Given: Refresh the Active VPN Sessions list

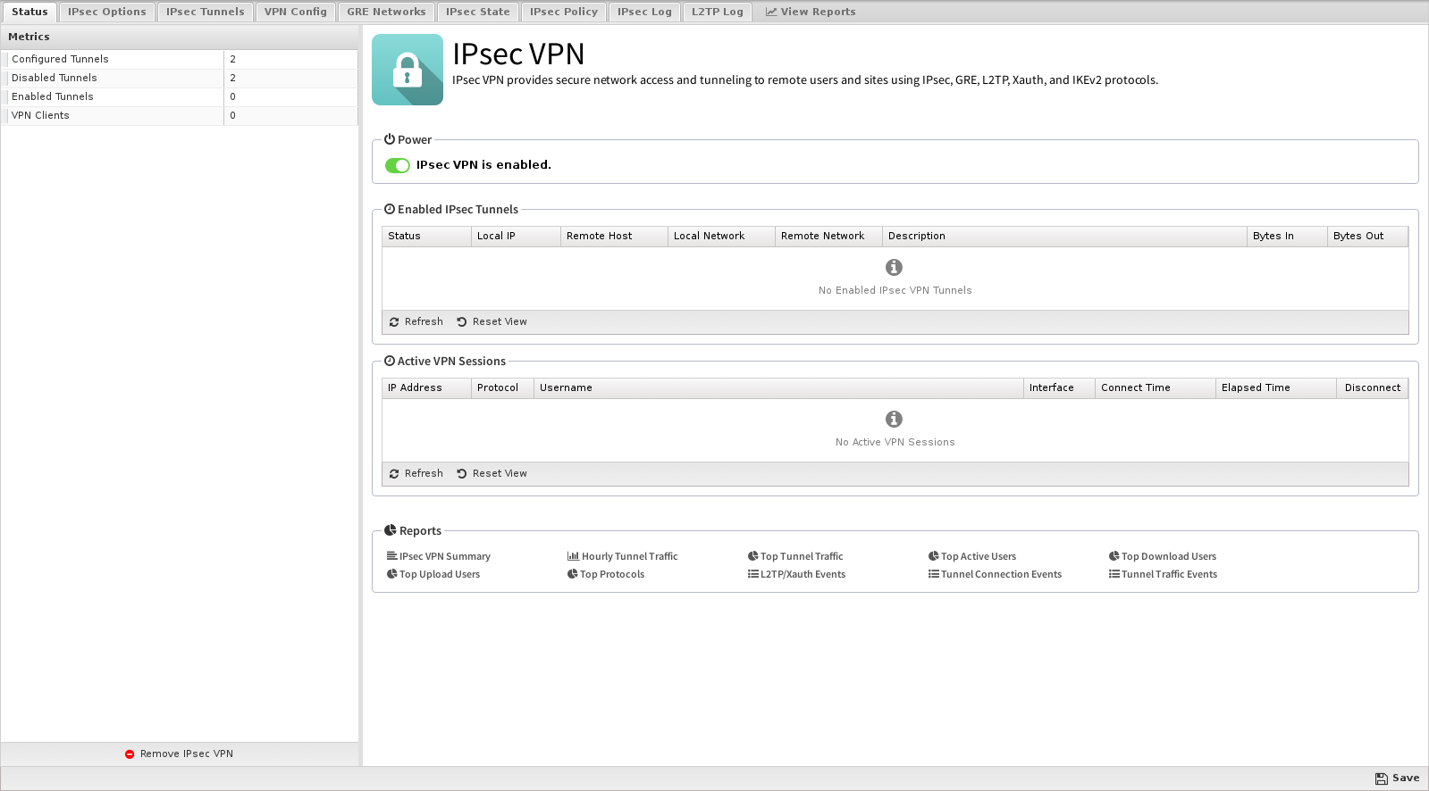Looking at the screenshot, I should click(x=416, y=474).
